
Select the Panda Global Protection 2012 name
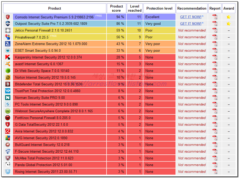point(43,165)
